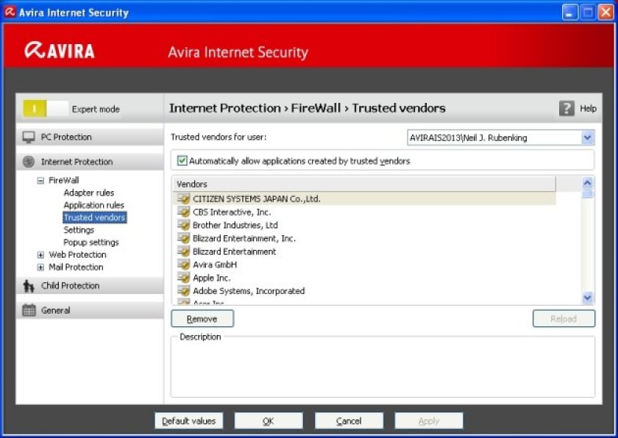Click shield icon beside CBS Interactive, Inc.

coord(184,212)
